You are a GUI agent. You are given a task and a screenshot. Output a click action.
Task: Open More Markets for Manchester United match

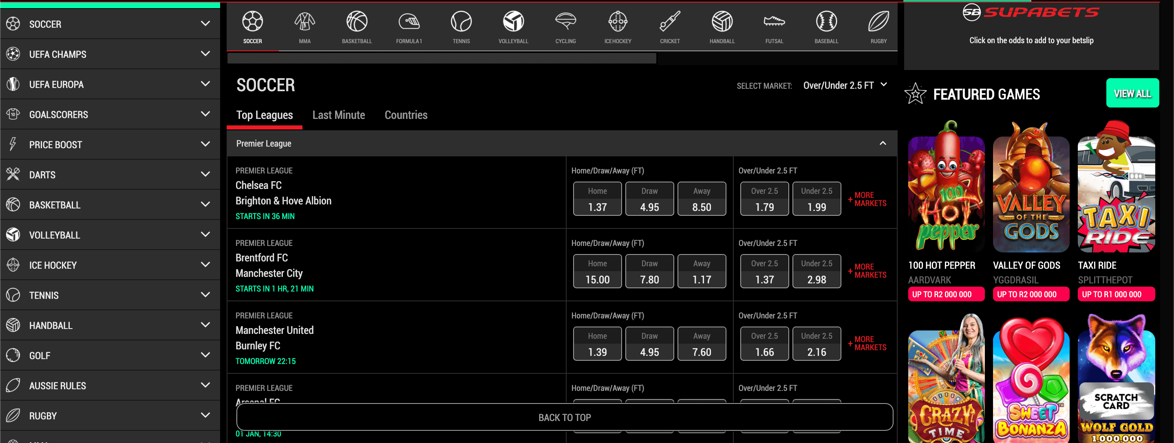point(867,343)
